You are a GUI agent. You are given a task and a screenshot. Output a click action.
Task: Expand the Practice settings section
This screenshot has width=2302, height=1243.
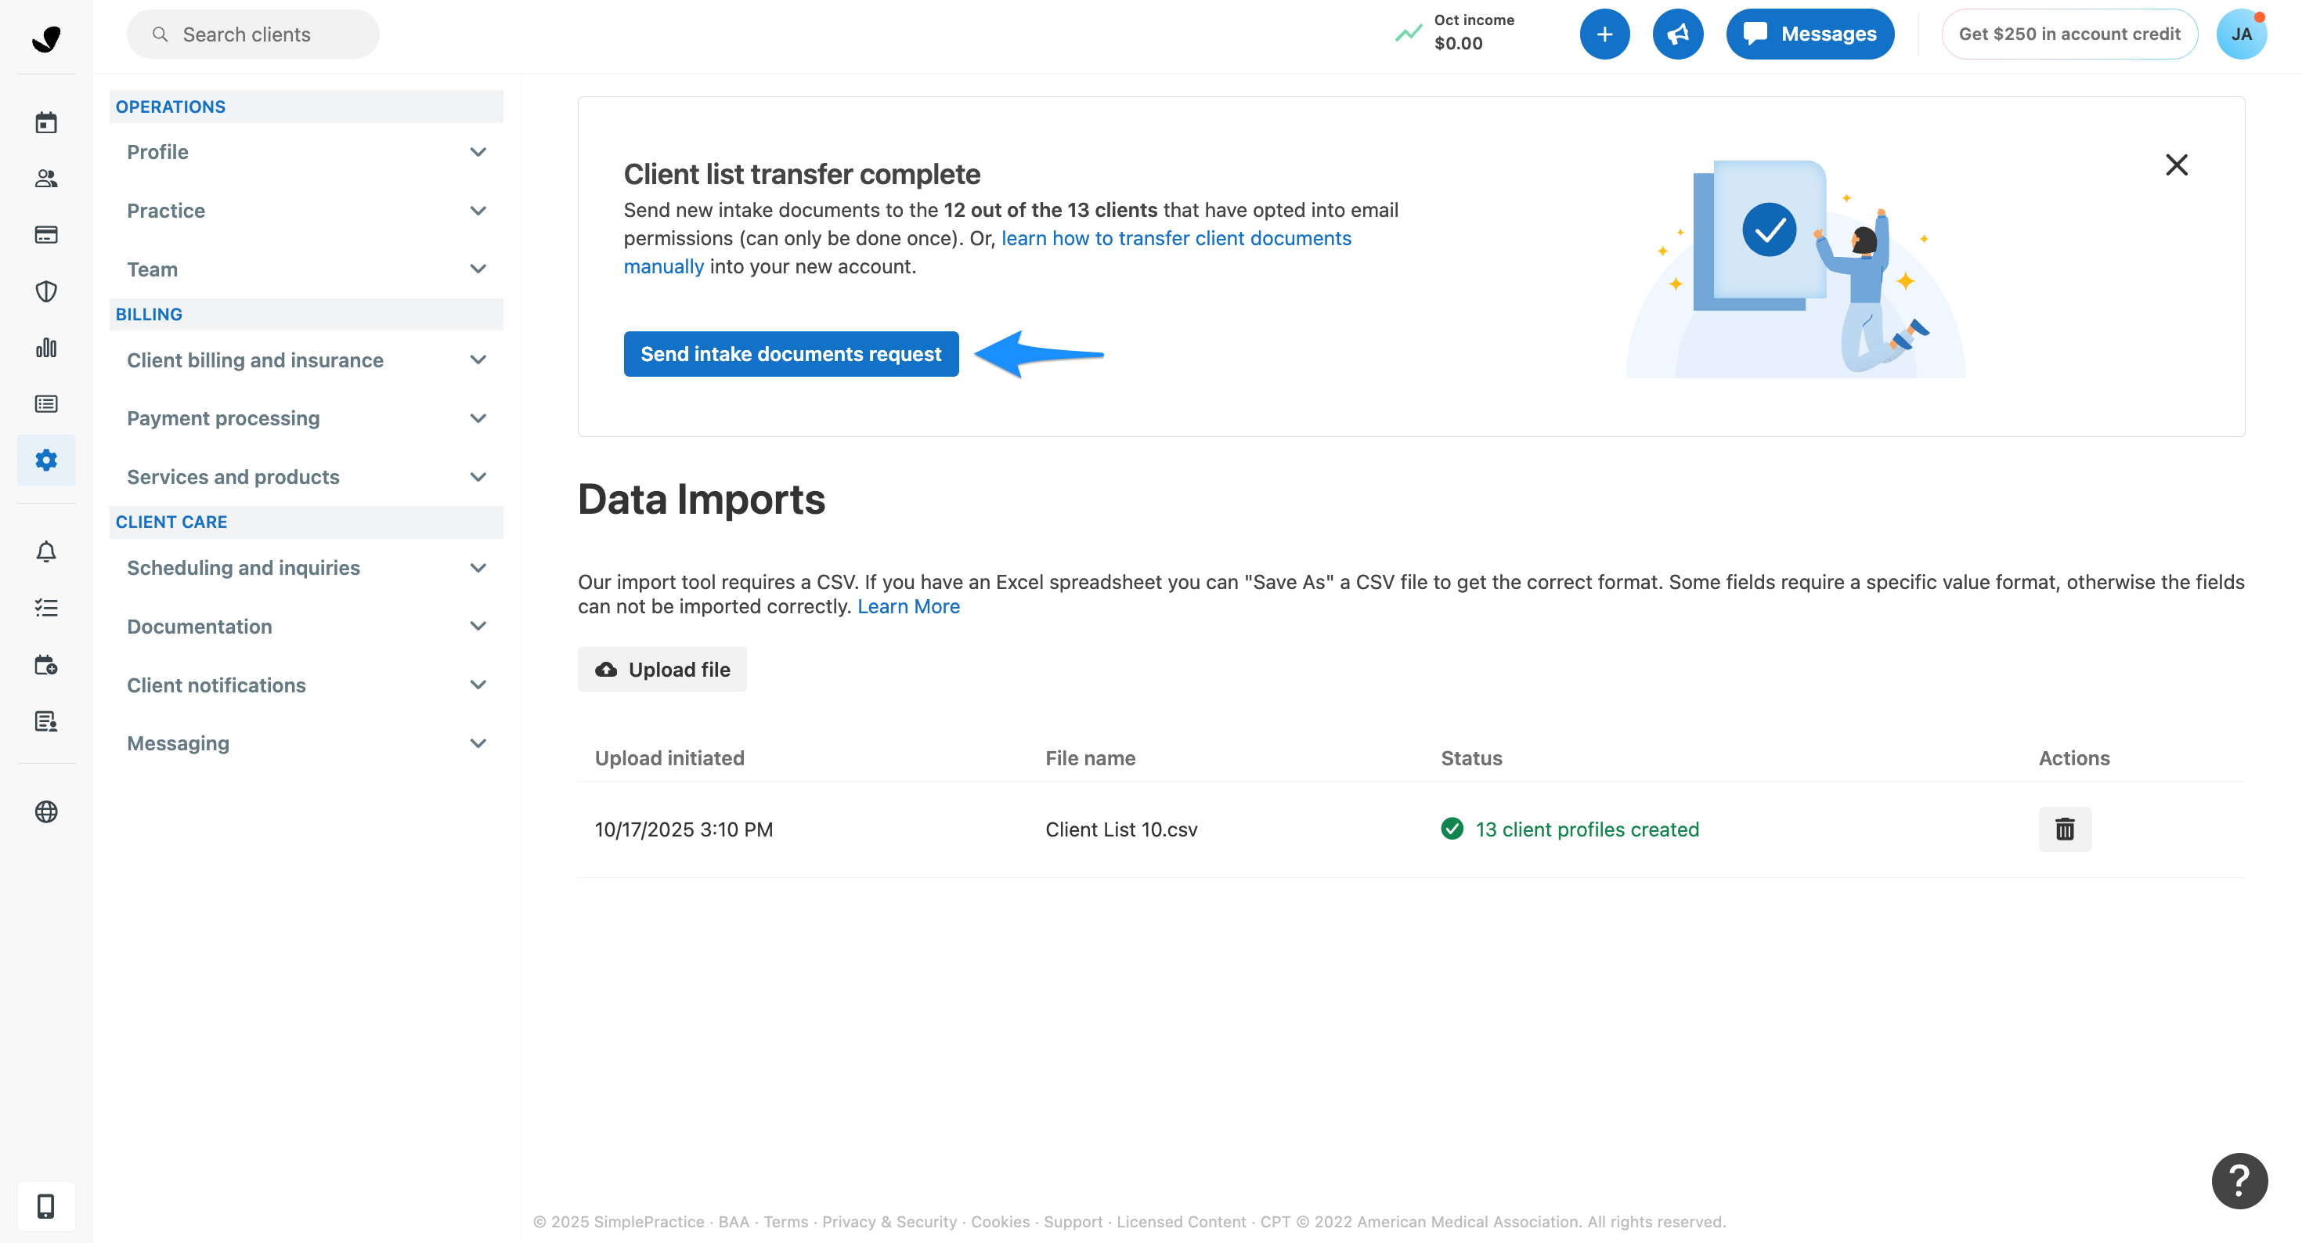click(x=305, y=211)
